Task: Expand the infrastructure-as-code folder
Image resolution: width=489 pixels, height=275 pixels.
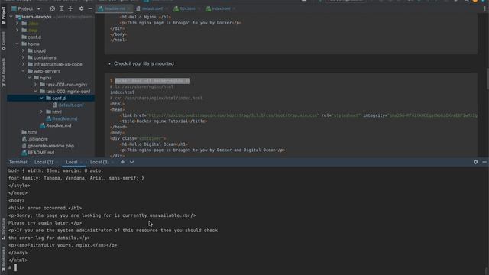Action: (23, 64)
